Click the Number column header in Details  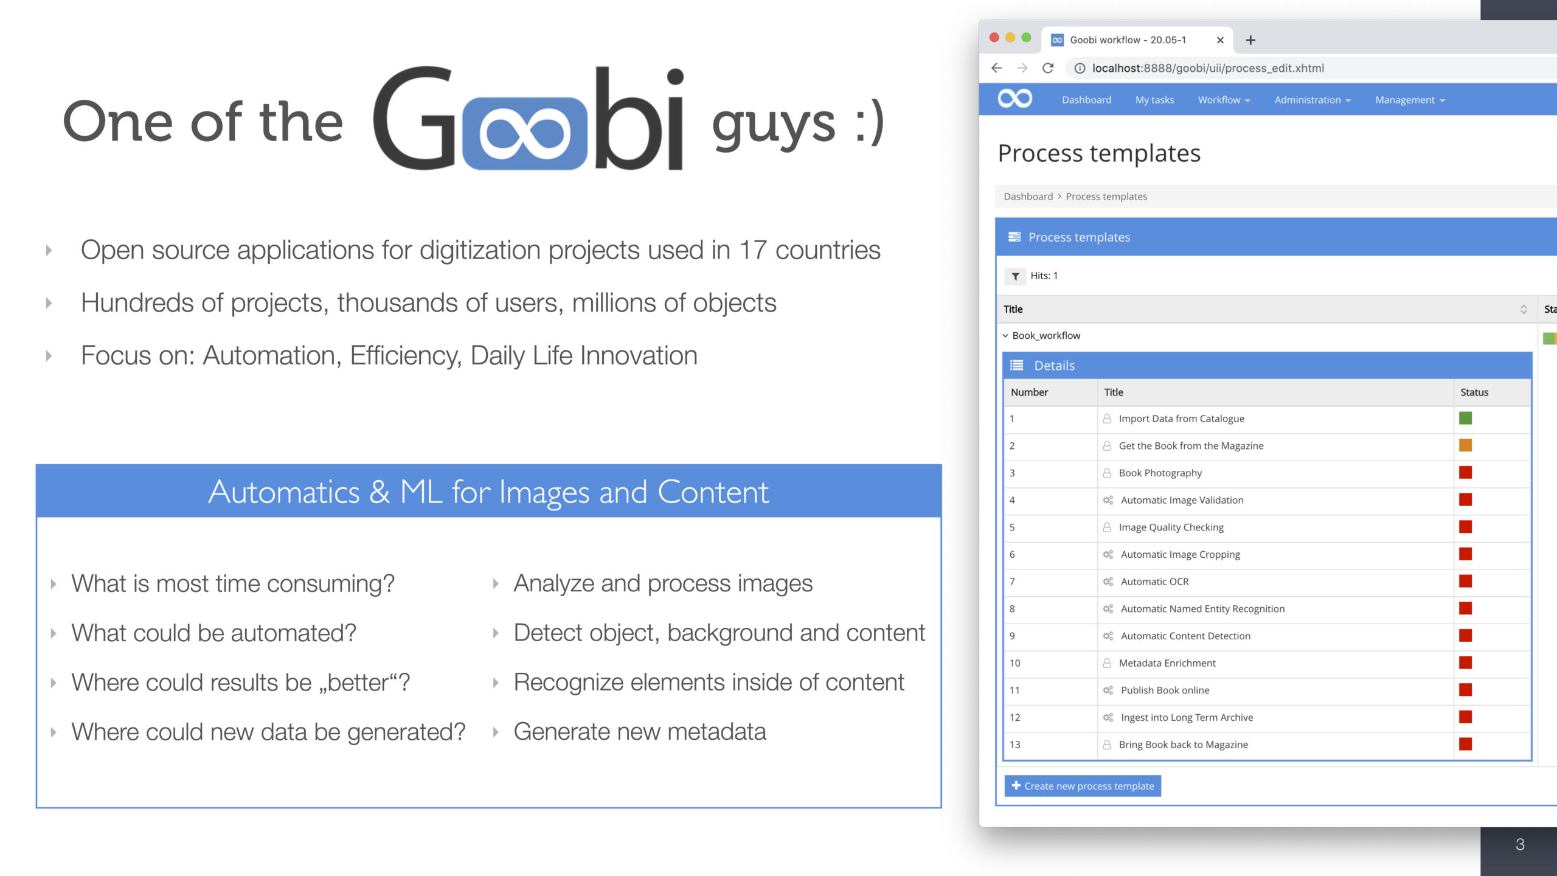coord(1029,392)
